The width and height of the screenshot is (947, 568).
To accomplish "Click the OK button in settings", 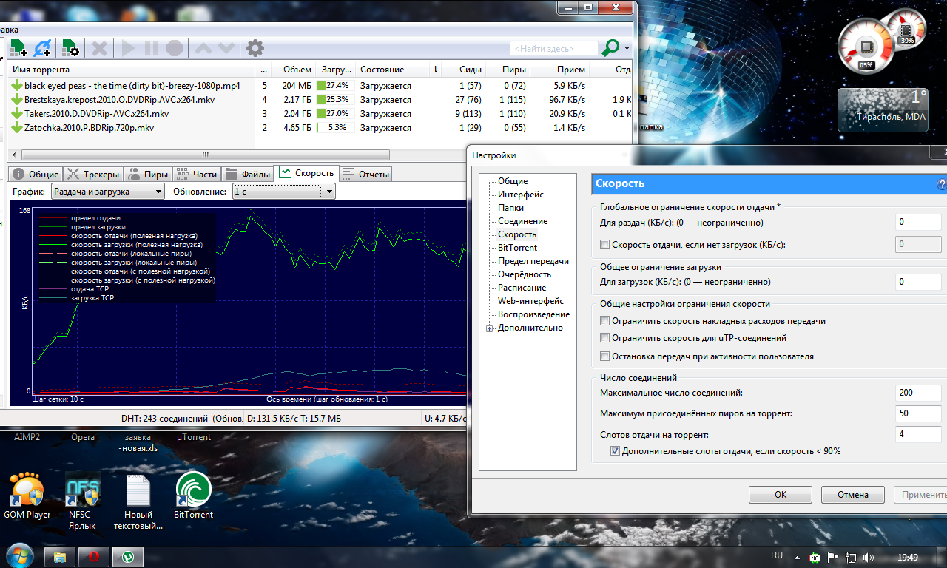I will point(780,495).
